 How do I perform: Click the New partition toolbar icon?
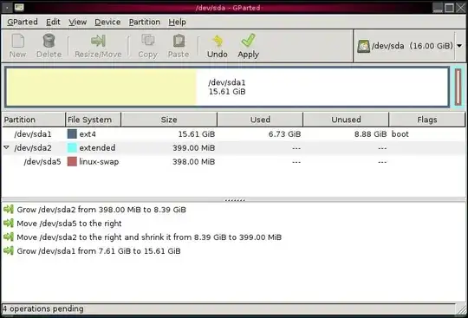pyautogui.click(x=18, y=42)
